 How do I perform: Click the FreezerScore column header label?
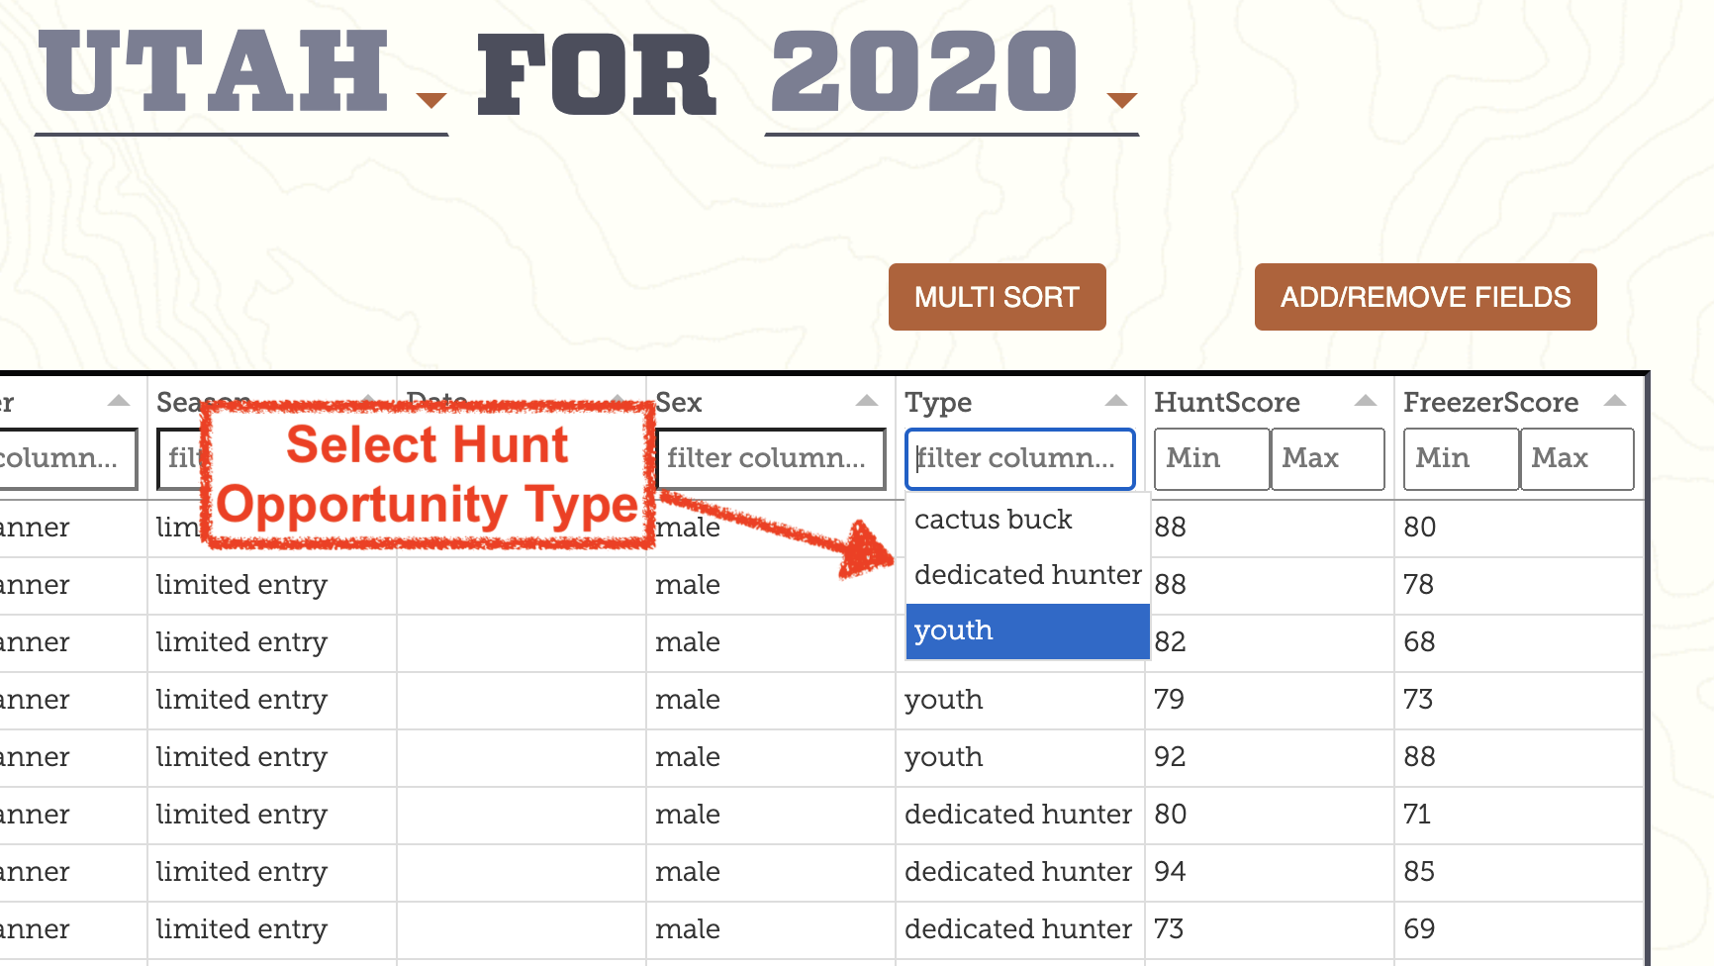1490,403
